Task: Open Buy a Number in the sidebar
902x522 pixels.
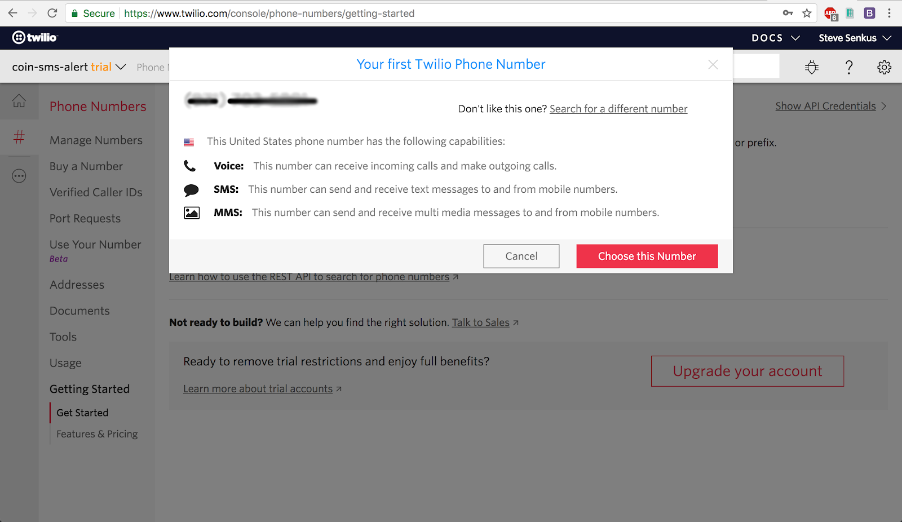Action: [86, 166]
